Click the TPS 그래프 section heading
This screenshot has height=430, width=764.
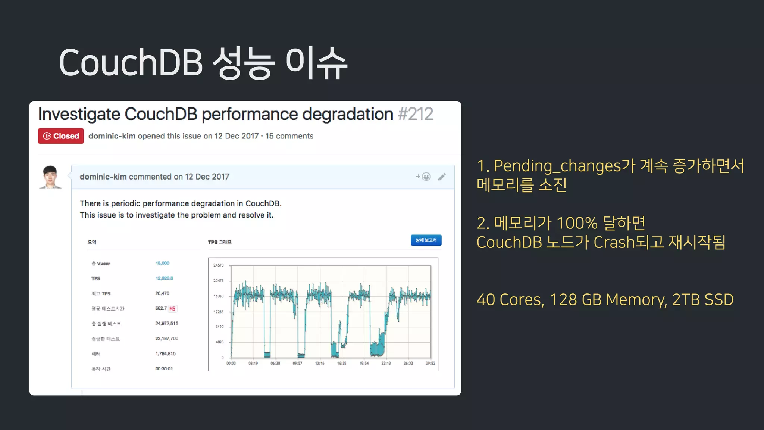click(x=220, y=242)
